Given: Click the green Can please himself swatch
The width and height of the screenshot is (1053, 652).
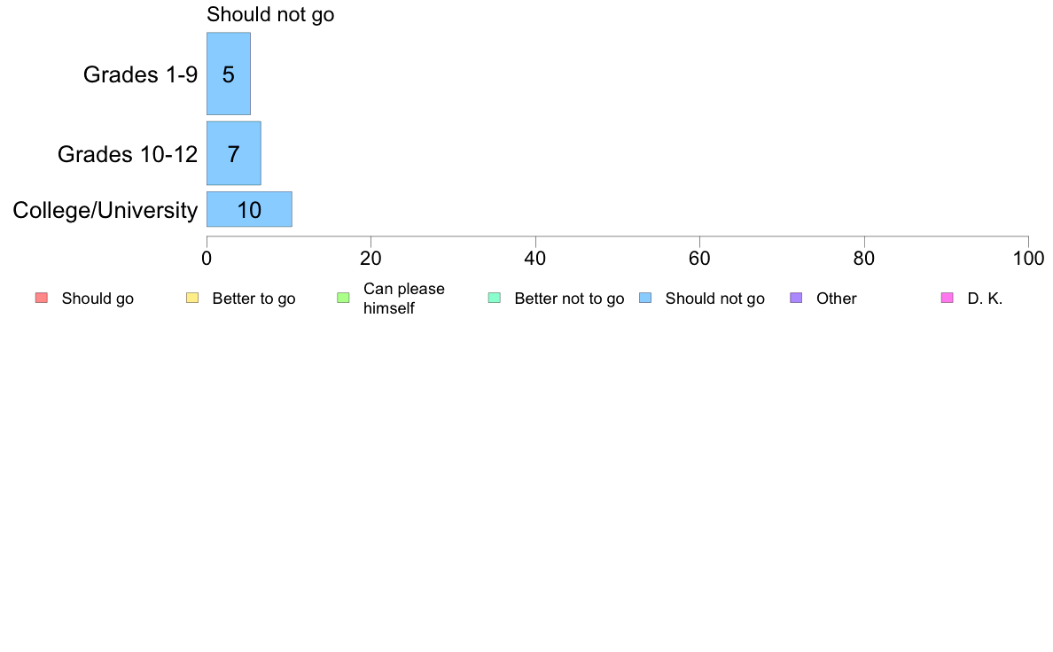Looking at the screenshot, I should pos(343,299).
